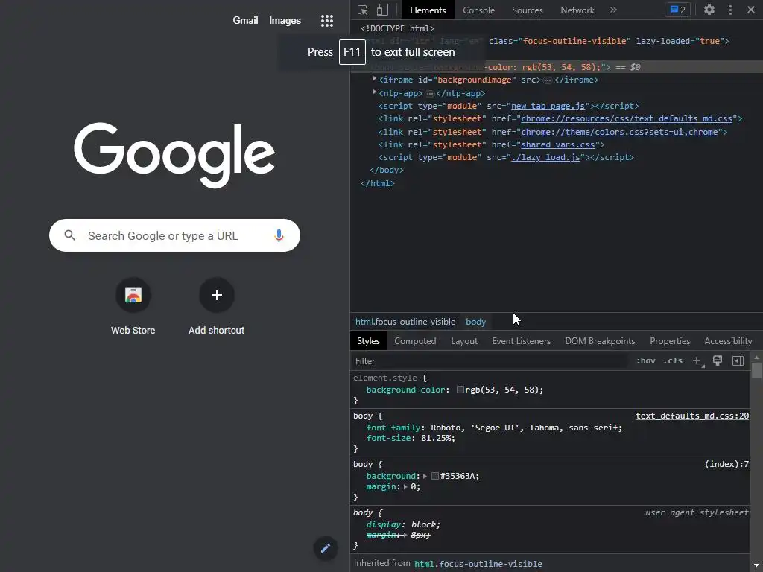Click the Styles pane scrollbar thumb
Image resolution: width=763 pixels, height=572 pixels.
(756, 371)
